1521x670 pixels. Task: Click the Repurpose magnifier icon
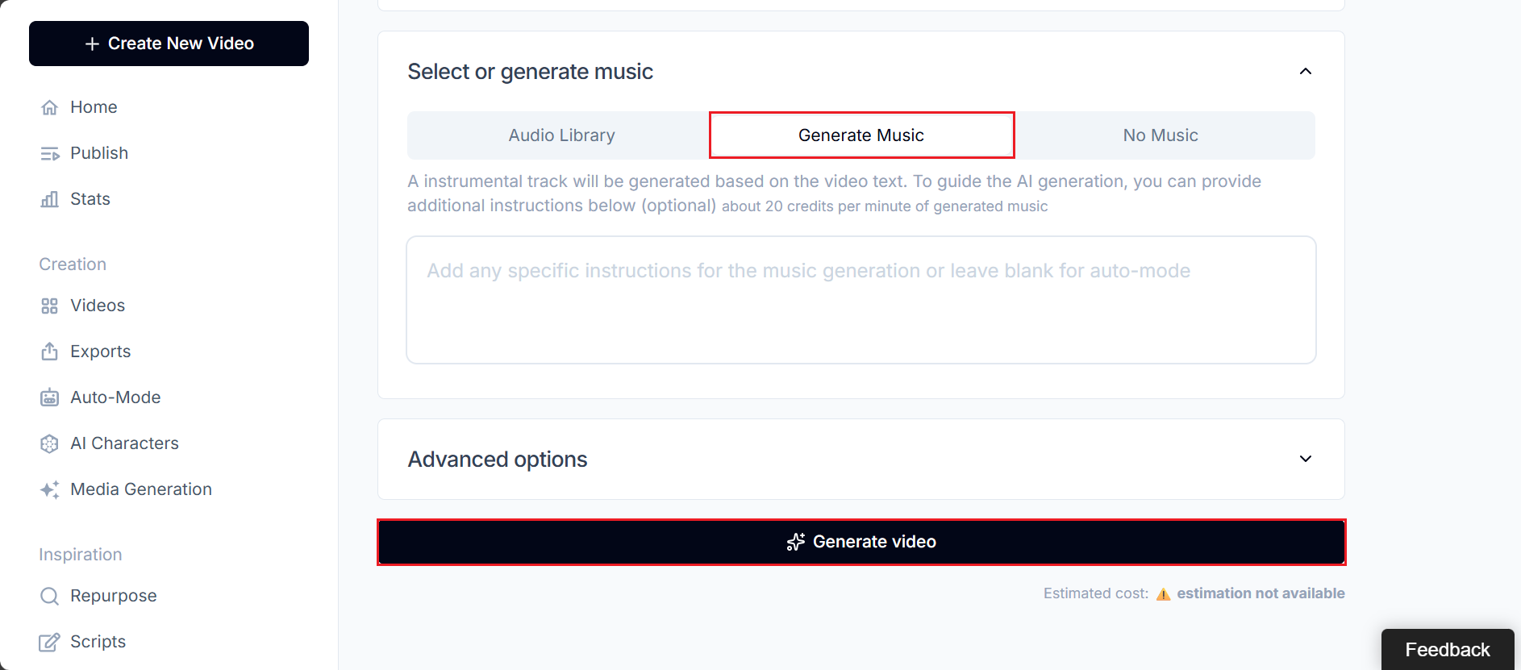[x=49, y=596]
